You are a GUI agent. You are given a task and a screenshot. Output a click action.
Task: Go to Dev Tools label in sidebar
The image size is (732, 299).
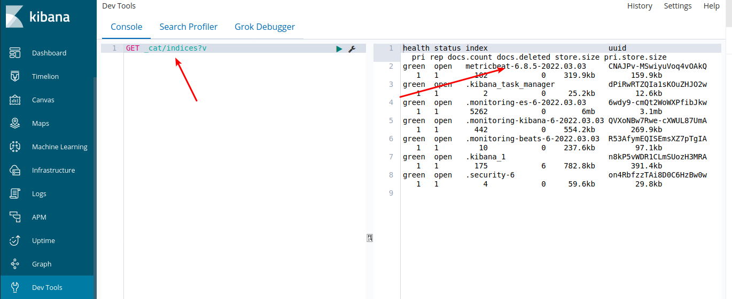(47, 287)
